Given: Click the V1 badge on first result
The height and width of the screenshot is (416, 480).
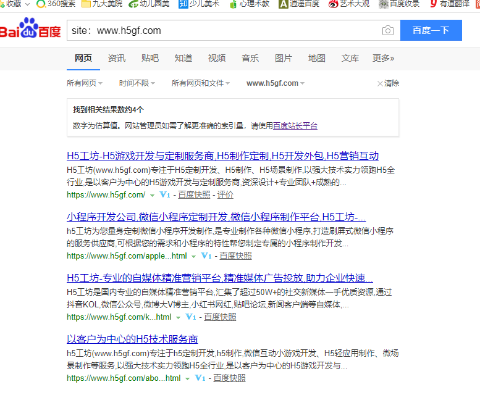Looking at the screenshot, I should point(164,195).
